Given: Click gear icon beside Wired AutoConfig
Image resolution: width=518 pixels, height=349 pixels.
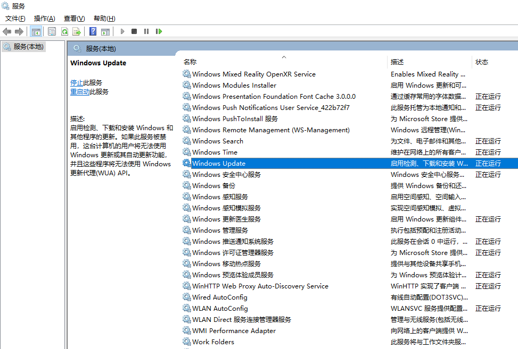Looking at the screenshot, I should pos(187,297).
